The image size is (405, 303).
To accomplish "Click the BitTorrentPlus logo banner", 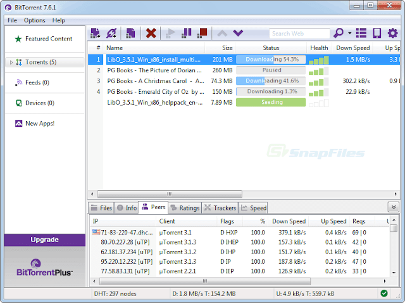I will (x=44, y=268).
